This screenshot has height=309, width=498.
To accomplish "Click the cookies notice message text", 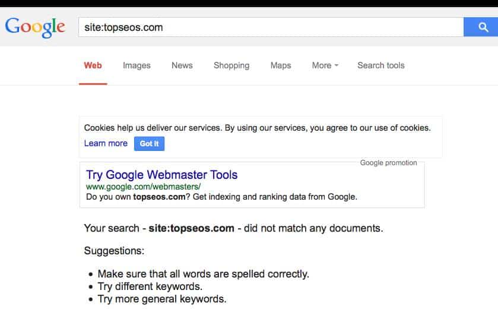I will click(x=257, y=128).
